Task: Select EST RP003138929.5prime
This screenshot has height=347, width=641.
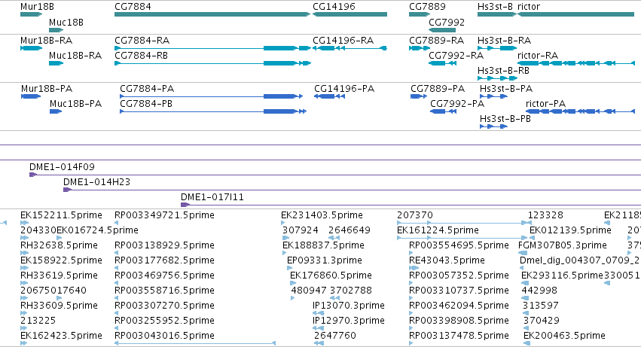Action: [x=164, y=245]
